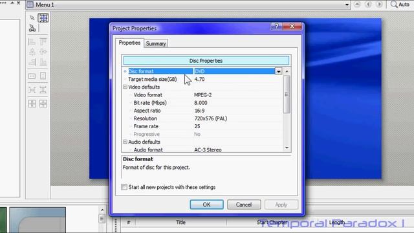
Task: Click the 16:9 aspect ratio value
Action: [199, 111]
